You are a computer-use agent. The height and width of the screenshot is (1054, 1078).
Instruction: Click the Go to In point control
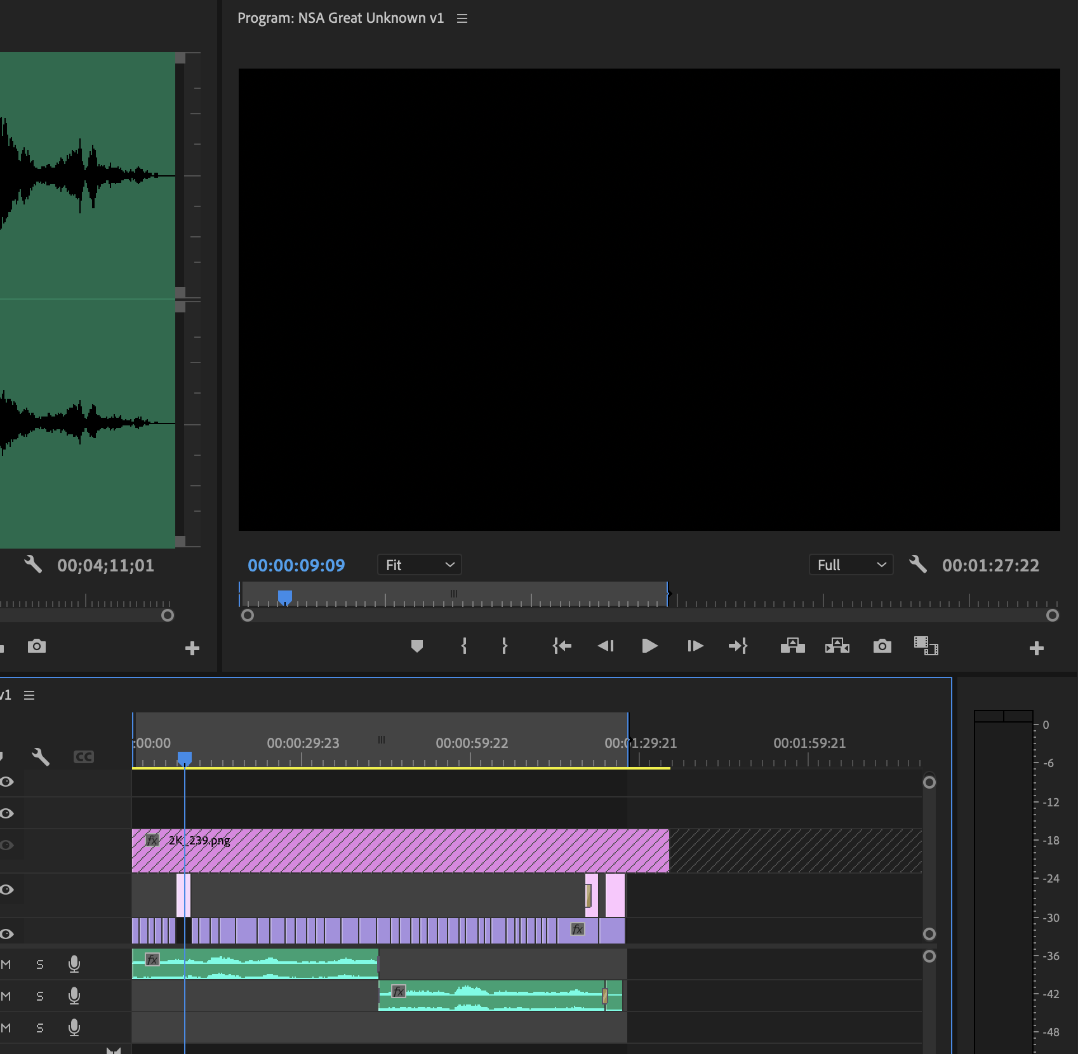pyautogui.click(x=562, y=646)
